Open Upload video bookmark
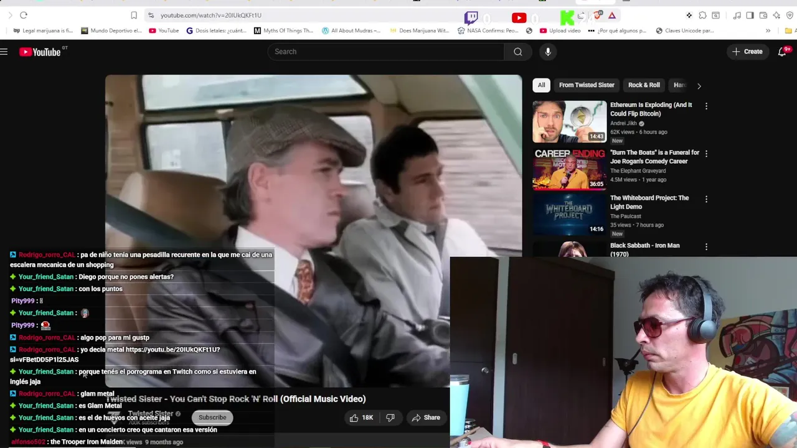Screen dimensions: 797x448 pyautogui.click(x=560, y=30)
